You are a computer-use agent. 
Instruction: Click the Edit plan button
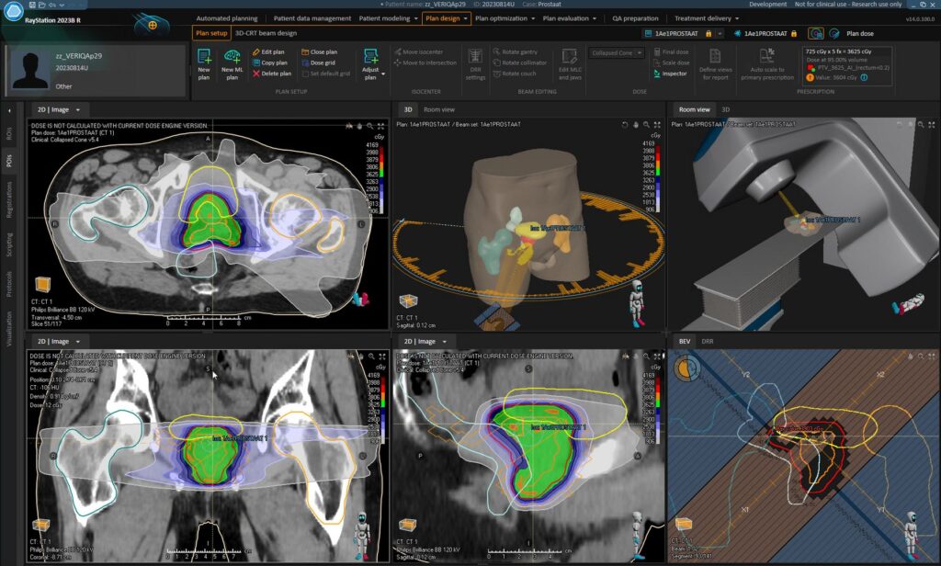[272, 52]
